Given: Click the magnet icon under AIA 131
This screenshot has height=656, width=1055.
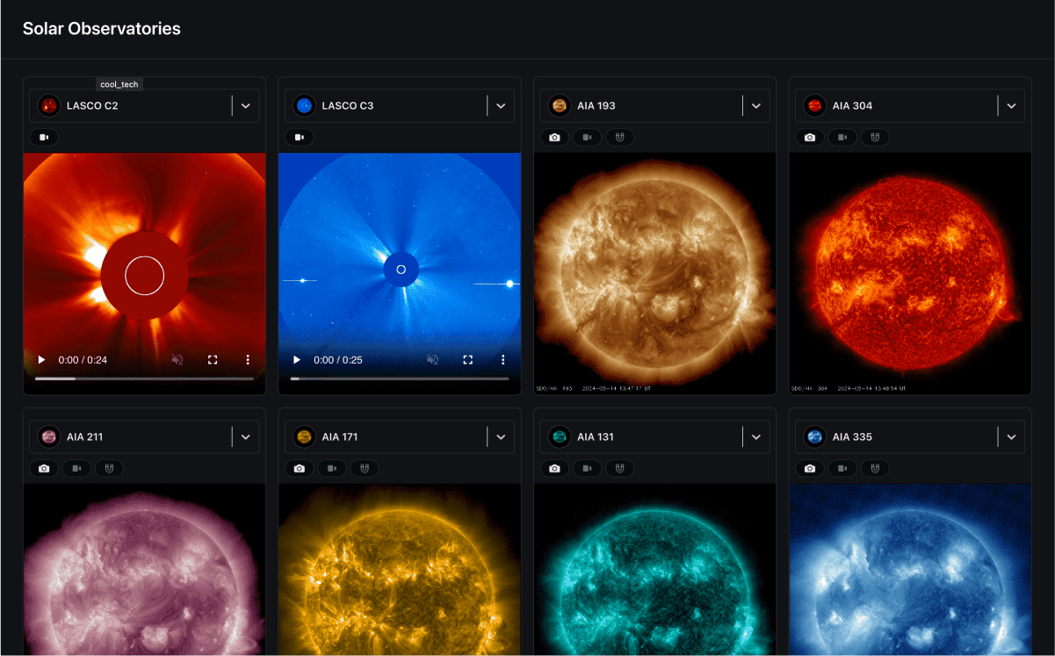Looking at the screenshot, I should (619, 468).
